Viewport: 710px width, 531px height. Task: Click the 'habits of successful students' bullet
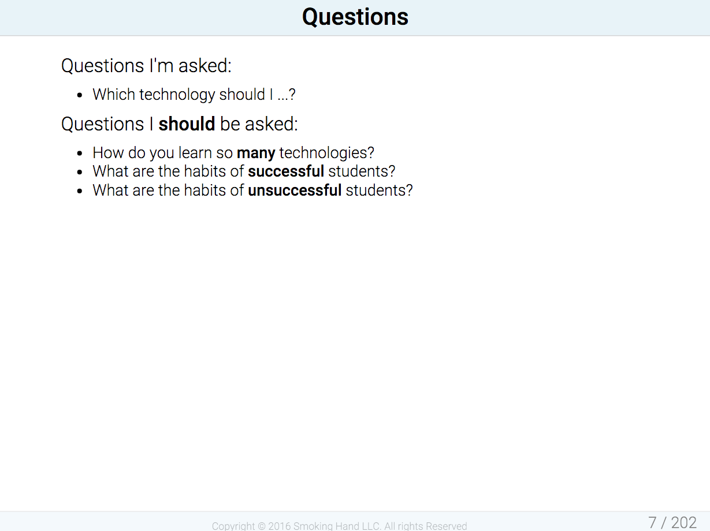pyautogui.click(x=244, y=171)
